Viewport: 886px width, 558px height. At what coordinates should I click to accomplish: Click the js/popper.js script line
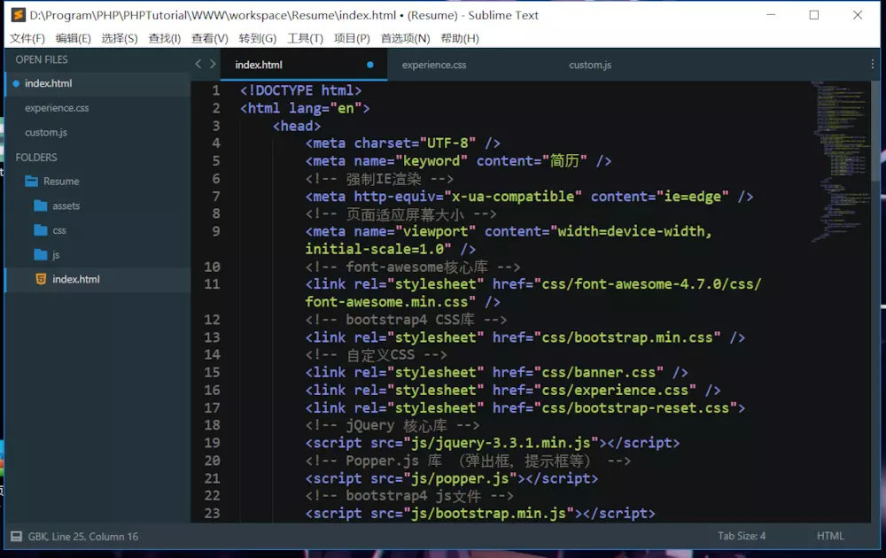pyautogui.click(x=452, y=478)
